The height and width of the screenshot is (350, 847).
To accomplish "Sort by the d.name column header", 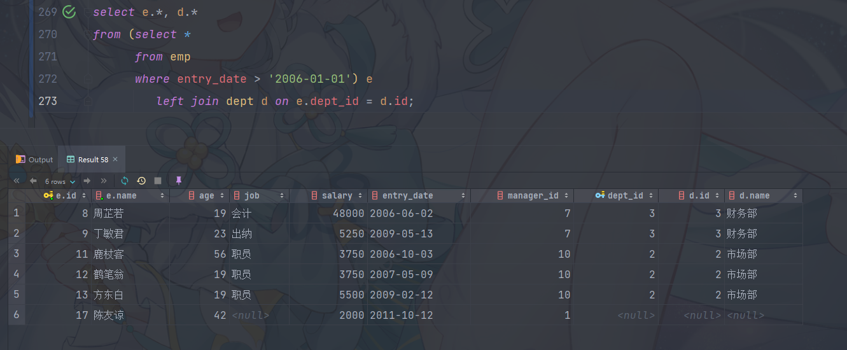I will point(763,195).
